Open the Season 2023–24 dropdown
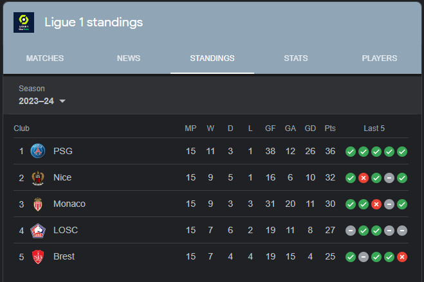Viewport: 424px width, 282px height. [x=42, y=101]
